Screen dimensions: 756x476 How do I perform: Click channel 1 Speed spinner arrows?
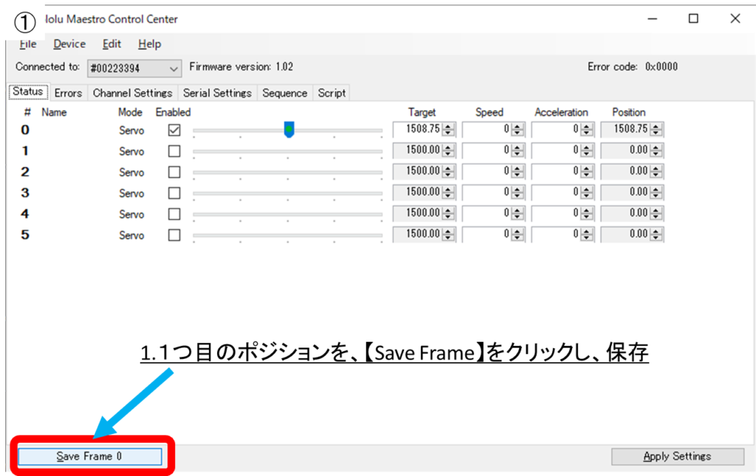518,151
